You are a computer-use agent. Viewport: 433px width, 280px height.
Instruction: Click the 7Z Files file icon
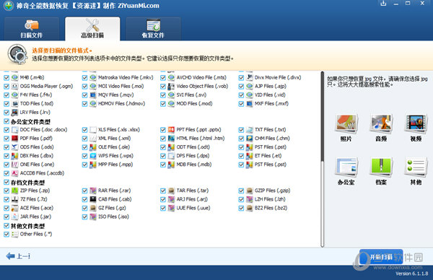click(x=14, y=199)
